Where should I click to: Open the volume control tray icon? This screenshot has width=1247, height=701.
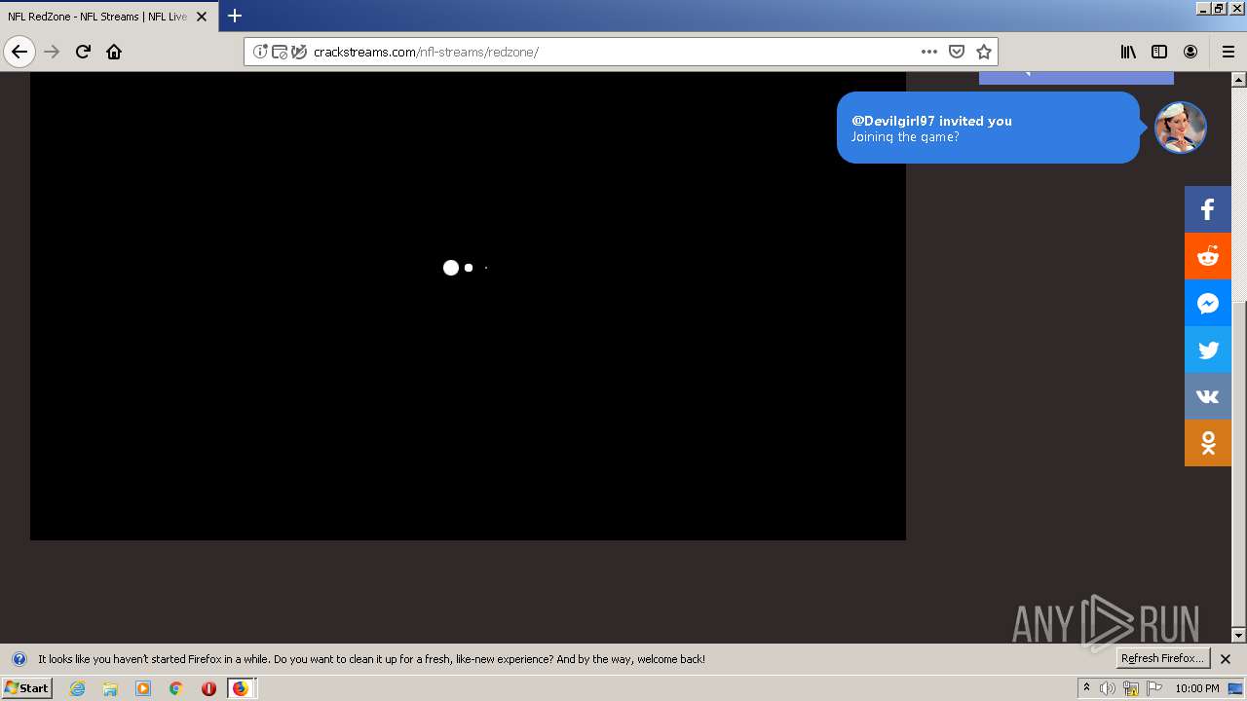[1108, 688]
